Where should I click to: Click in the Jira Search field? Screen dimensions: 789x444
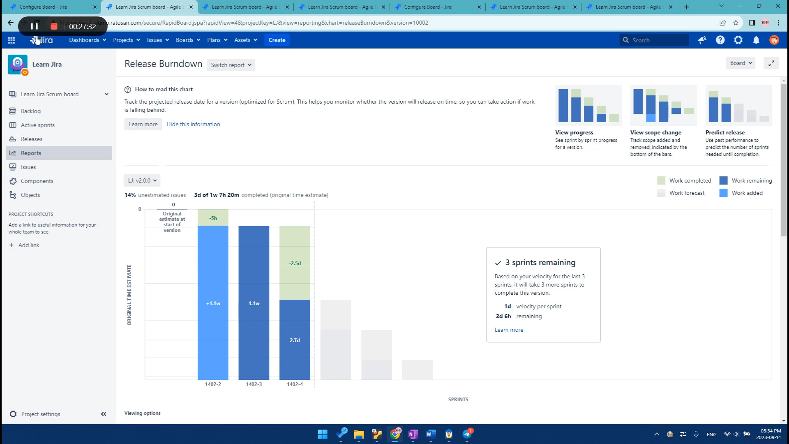click(654, 40)
